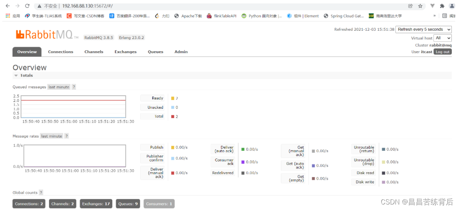
Task: Click the light blue Unacked swatch
Action: (x=172, y=108)
